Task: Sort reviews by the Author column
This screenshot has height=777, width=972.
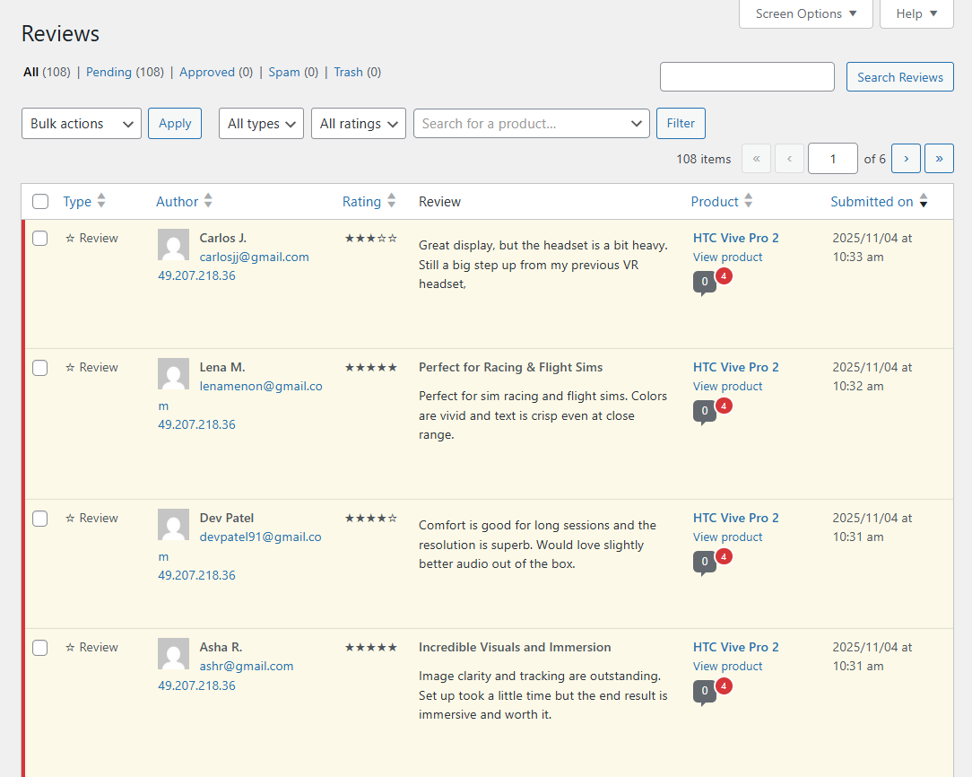Action: (177, 202)
